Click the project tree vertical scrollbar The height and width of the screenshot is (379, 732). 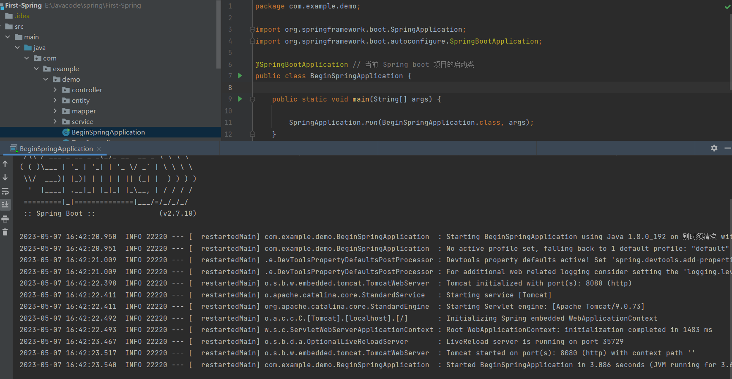click(x=218, y=34)
